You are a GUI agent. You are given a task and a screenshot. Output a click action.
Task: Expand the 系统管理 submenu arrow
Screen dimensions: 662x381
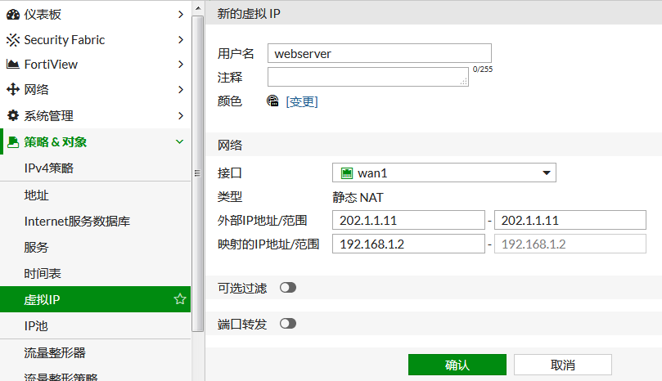pyautogui.click(x=180, y=116)
